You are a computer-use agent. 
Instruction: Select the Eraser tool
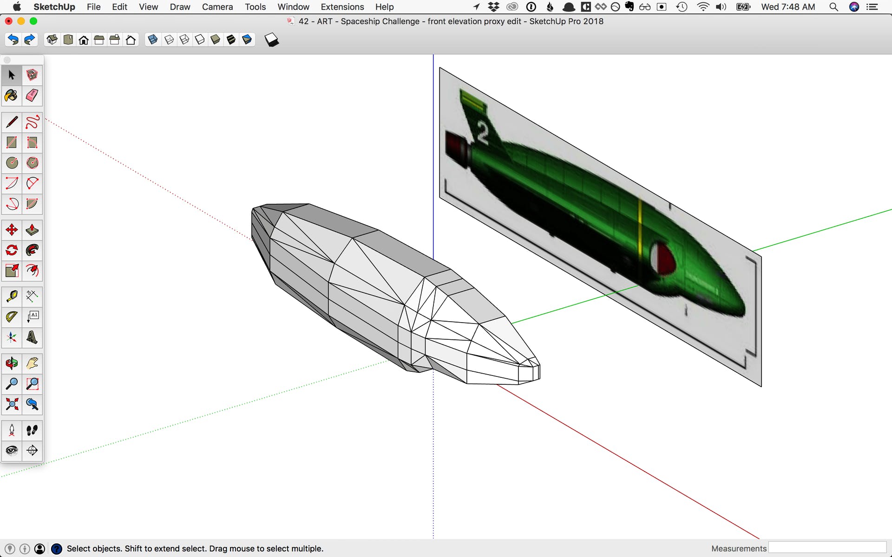pos(32,96)
